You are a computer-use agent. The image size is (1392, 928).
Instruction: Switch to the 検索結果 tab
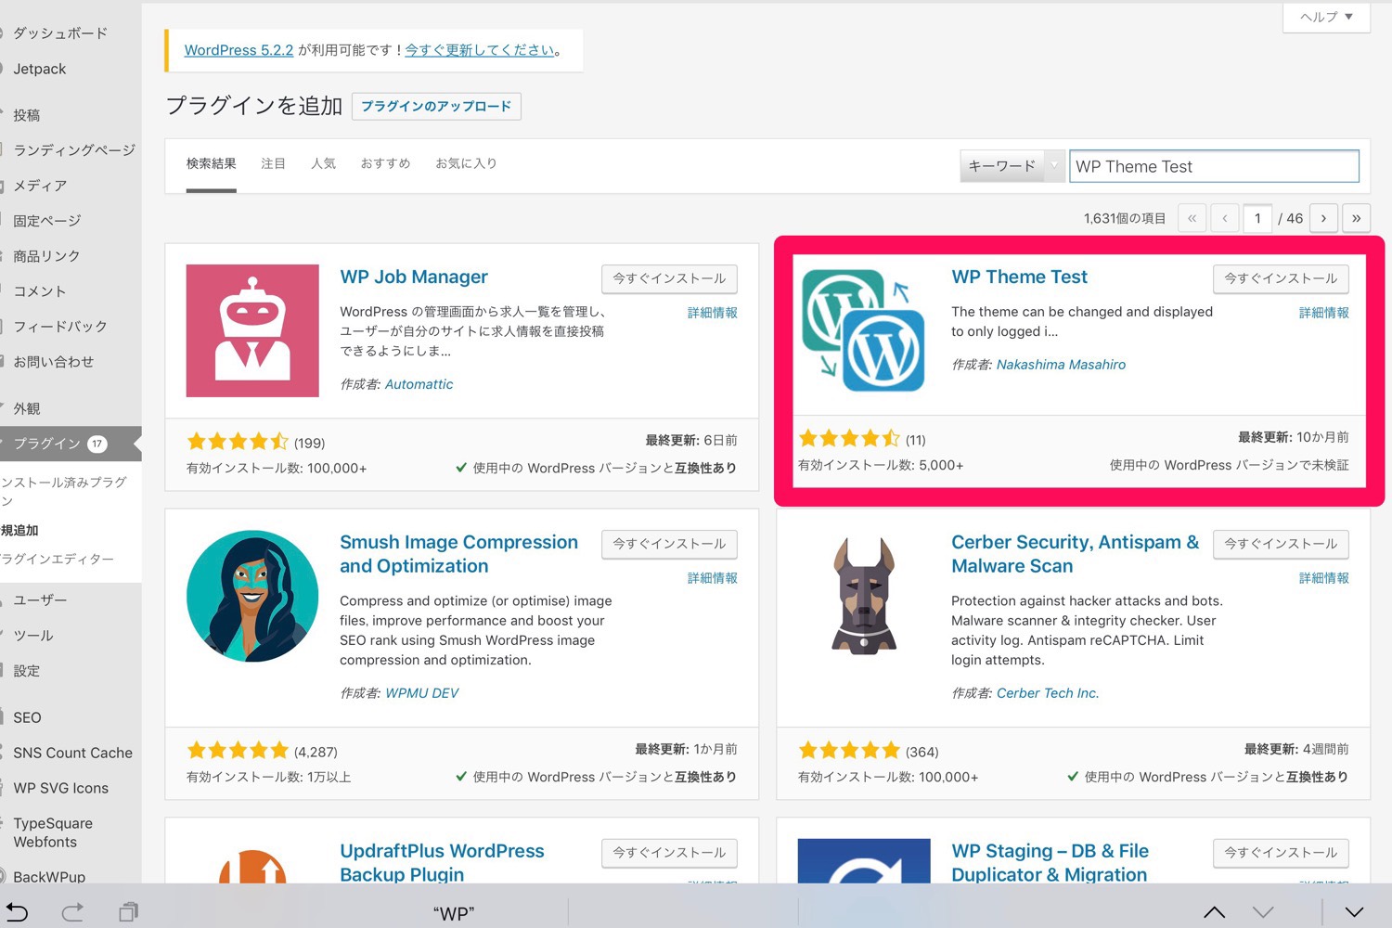tap(211, 164)
